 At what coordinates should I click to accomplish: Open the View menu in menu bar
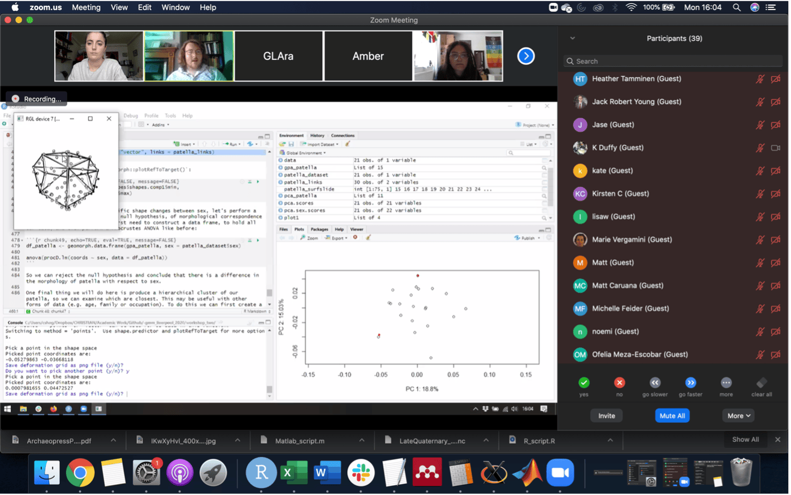(119, 7)
